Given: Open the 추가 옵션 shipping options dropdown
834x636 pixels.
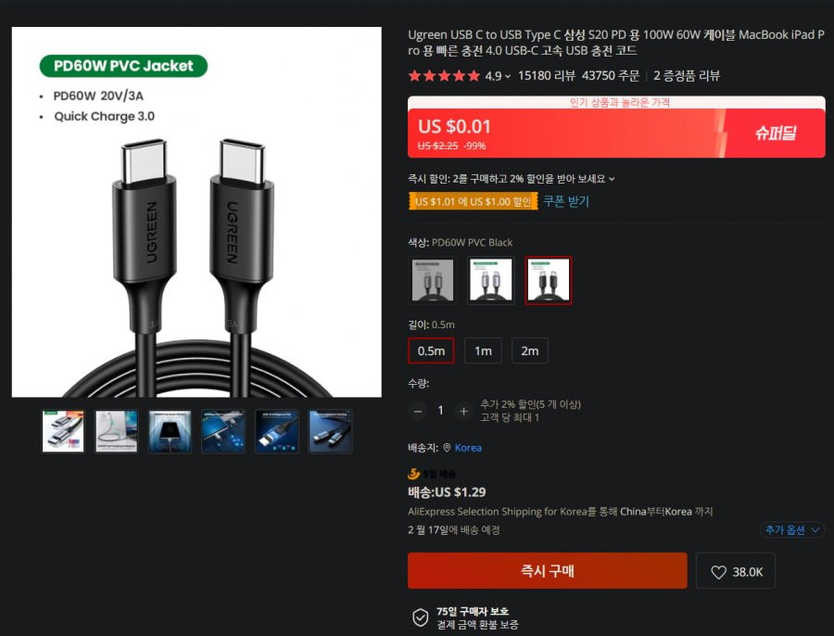Looking at the screenshot, I should 791,530.
